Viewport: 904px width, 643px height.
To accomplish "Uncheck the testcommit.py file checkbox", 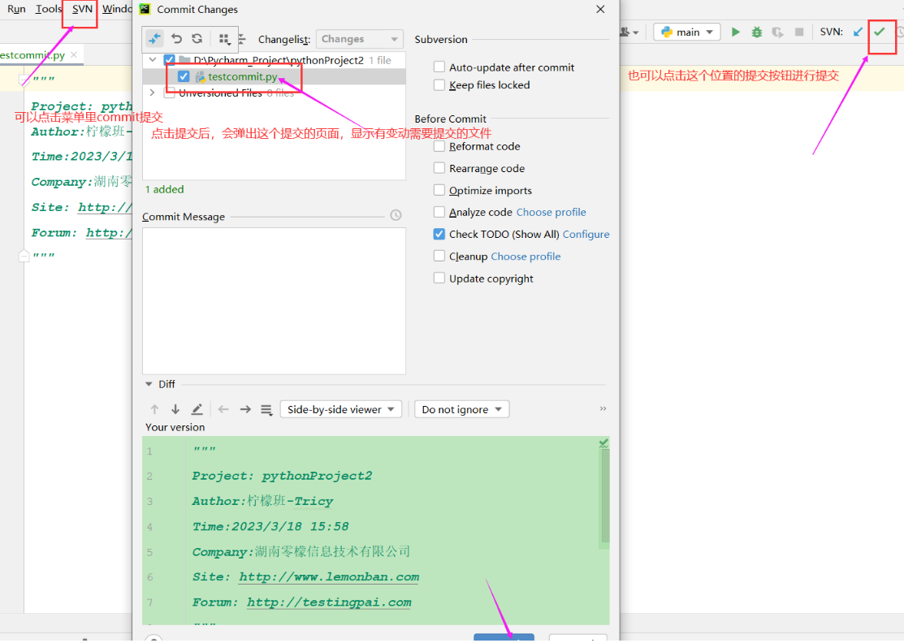I will [x=184, y=76].
